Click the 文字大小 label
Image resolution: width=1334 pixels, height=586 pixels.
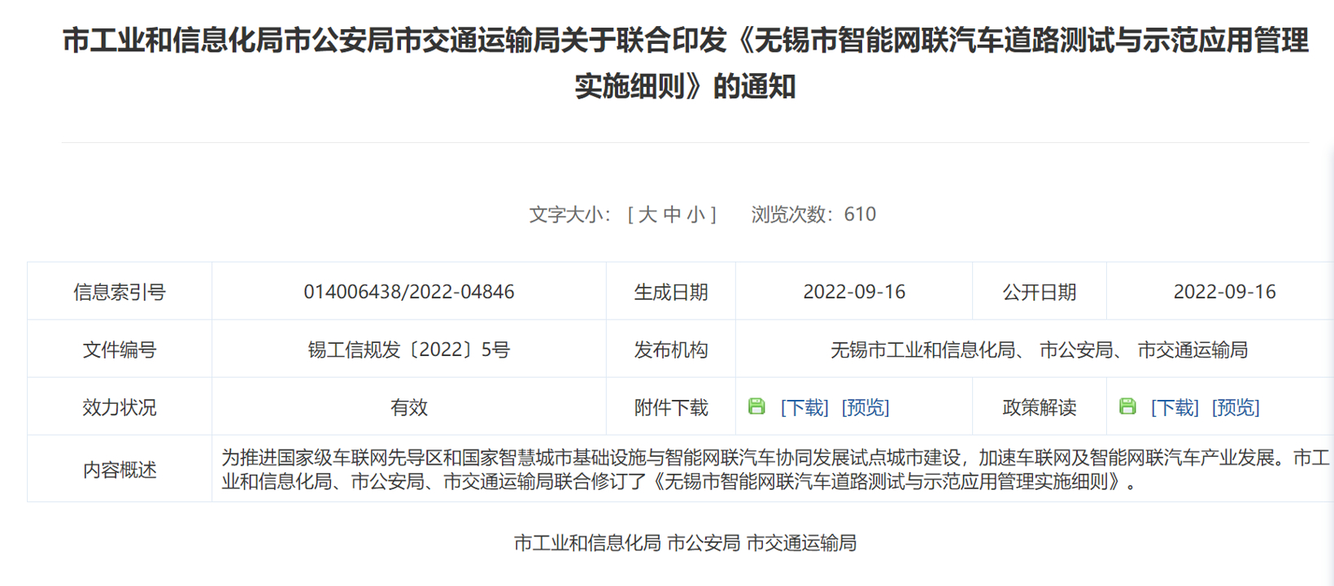569,215
